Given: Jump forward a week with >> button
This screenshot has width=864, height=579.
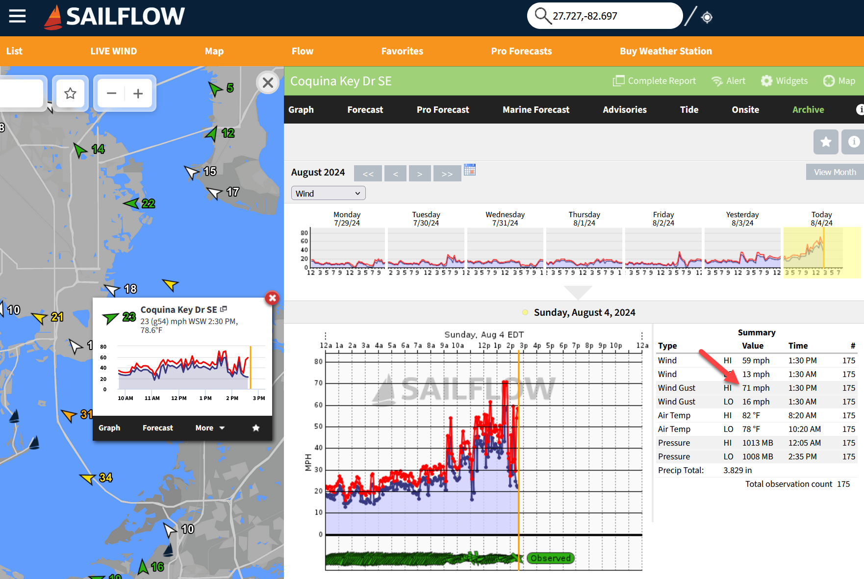Looking at the screenshot, I should 447,174.
